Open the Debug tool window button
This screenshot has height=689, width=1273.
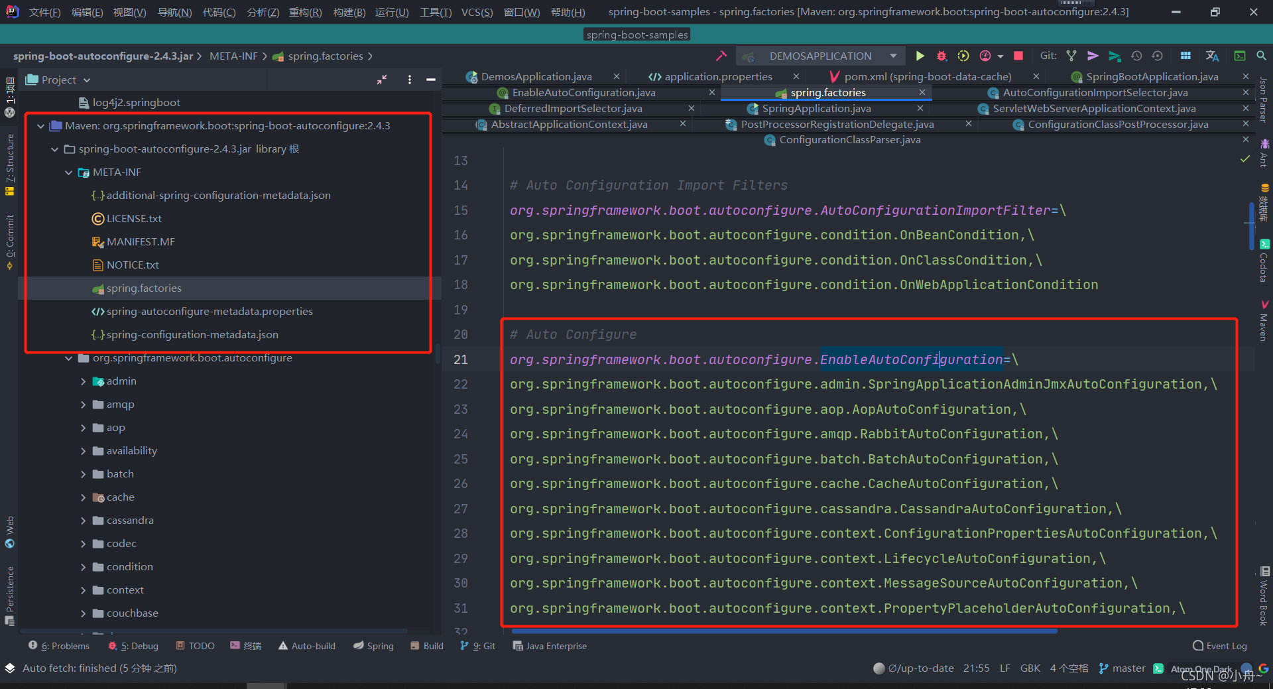(133, 646)
